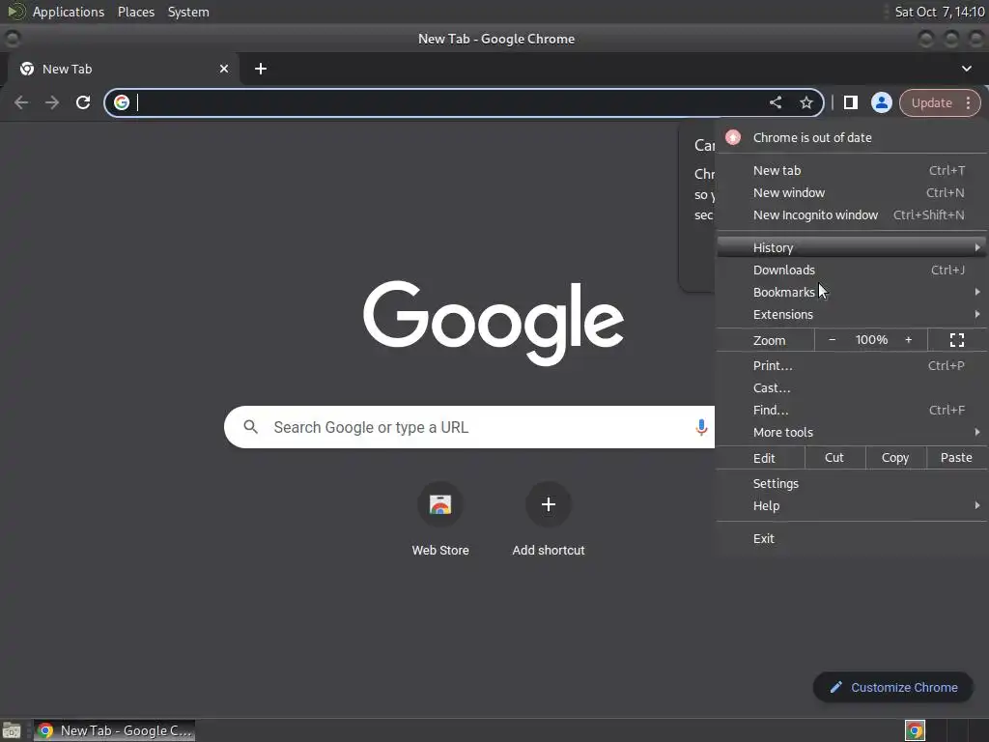989x742 pixels.
Task: Expand the More tools submenu
Action: coord(852,432)
